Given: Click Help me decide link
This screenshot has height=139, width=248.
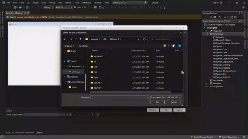Looking at the screenshot, I should coord(91,17).
